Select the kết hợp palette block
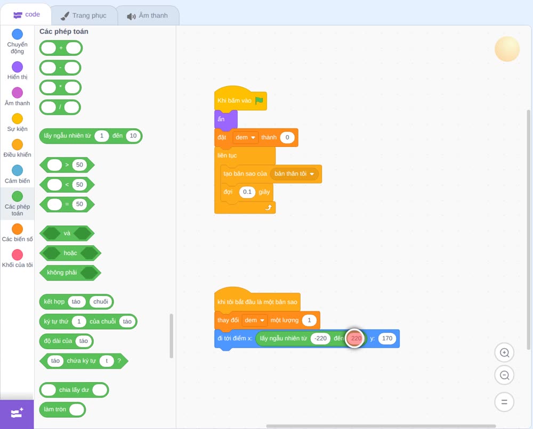Image resolution: width=533 pixels, height=429 pixels. click(76, 302)
